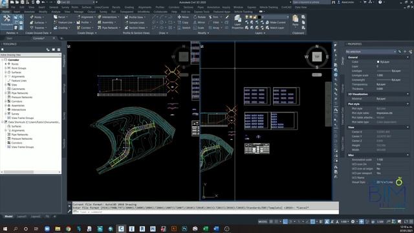
Task: Select the Sample Lines tool
Action: (135, 23)
